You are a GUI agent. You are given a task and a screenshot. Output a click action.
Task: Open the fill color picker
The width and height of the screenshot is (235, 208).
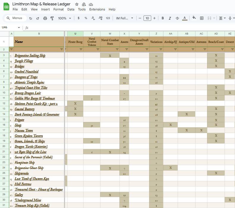(x=194, y=18)
